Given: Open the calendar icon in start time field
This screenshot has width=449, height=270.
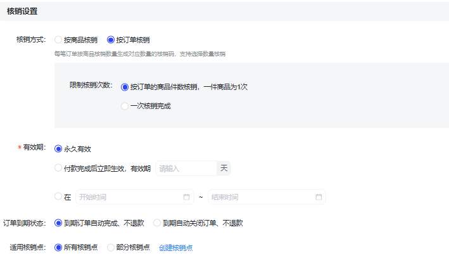Looking at the screenshot, I should 187,197.
